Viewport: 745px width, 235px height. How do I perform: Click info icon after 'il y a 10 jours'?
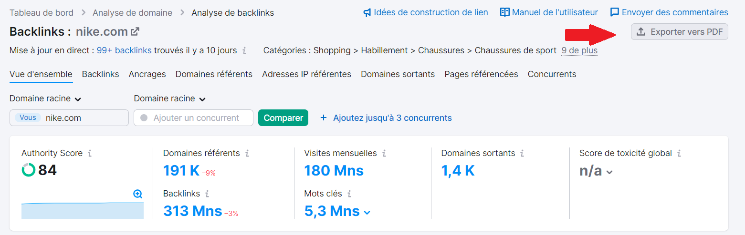coord(244,50)
